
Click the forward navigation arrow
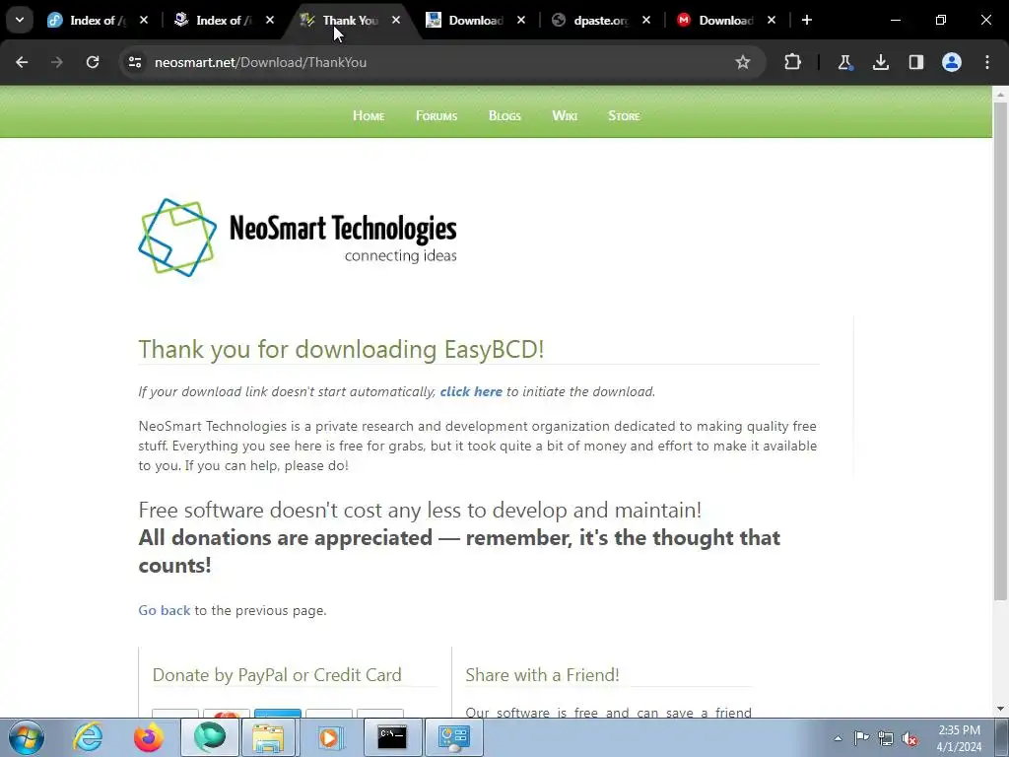click(x=57, y=62)
